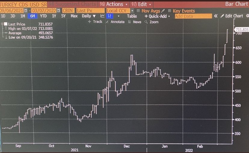This screenshot has height=153, width=249.
Task: Enable the Mov Avgs checkbox
Action: point(138,11)
